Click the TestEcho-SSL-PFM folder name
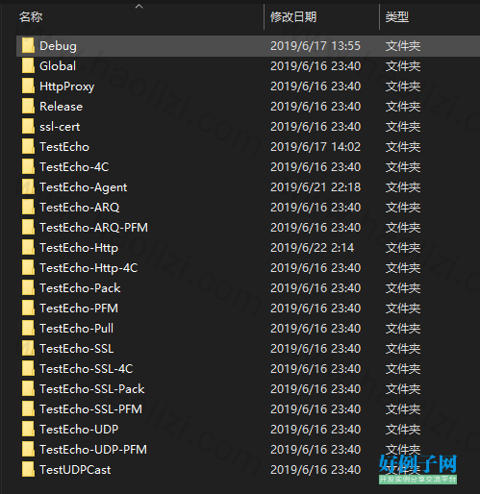 click(90, 409)
